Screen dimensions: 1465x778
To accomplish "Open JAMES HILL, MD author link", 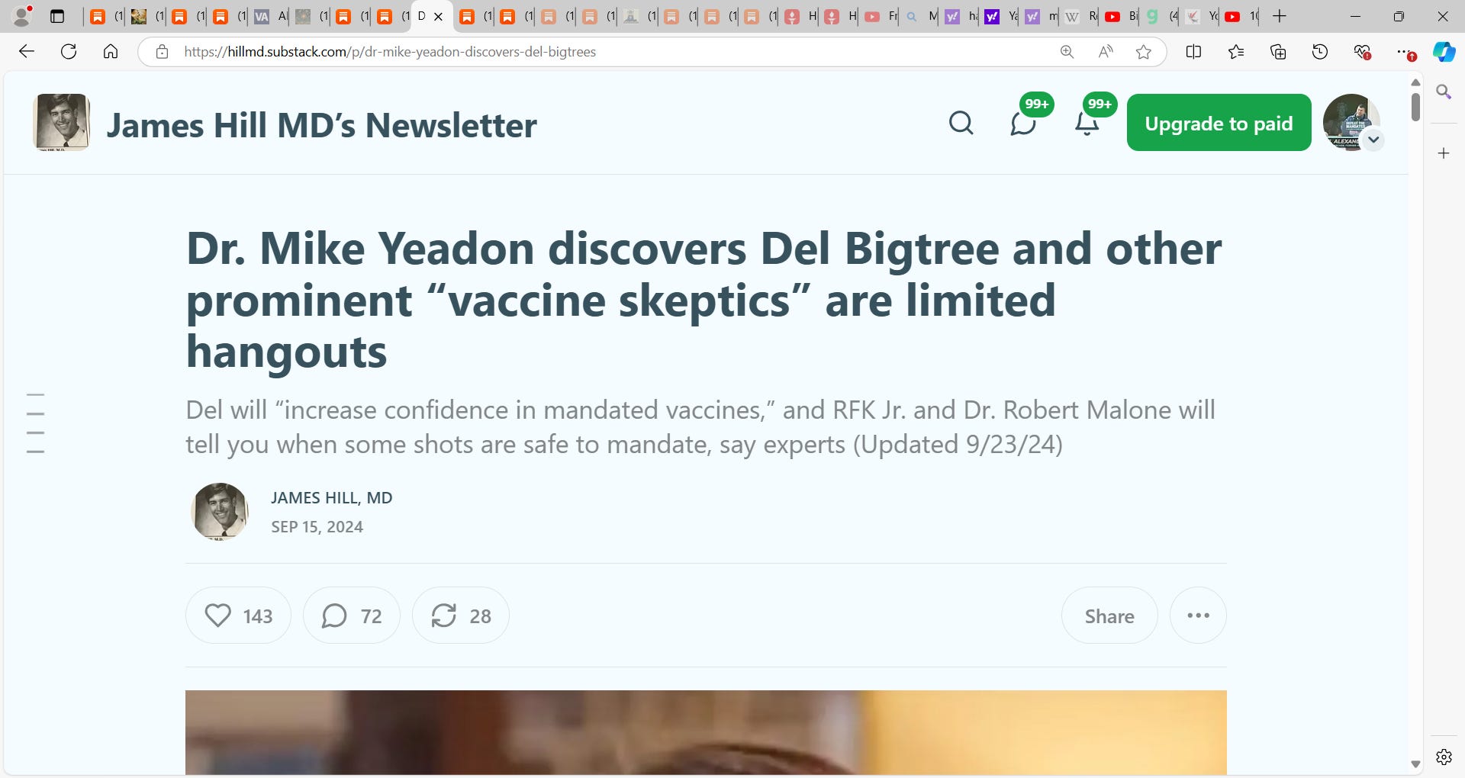I will pyautogui.click(x=331, y=498).
